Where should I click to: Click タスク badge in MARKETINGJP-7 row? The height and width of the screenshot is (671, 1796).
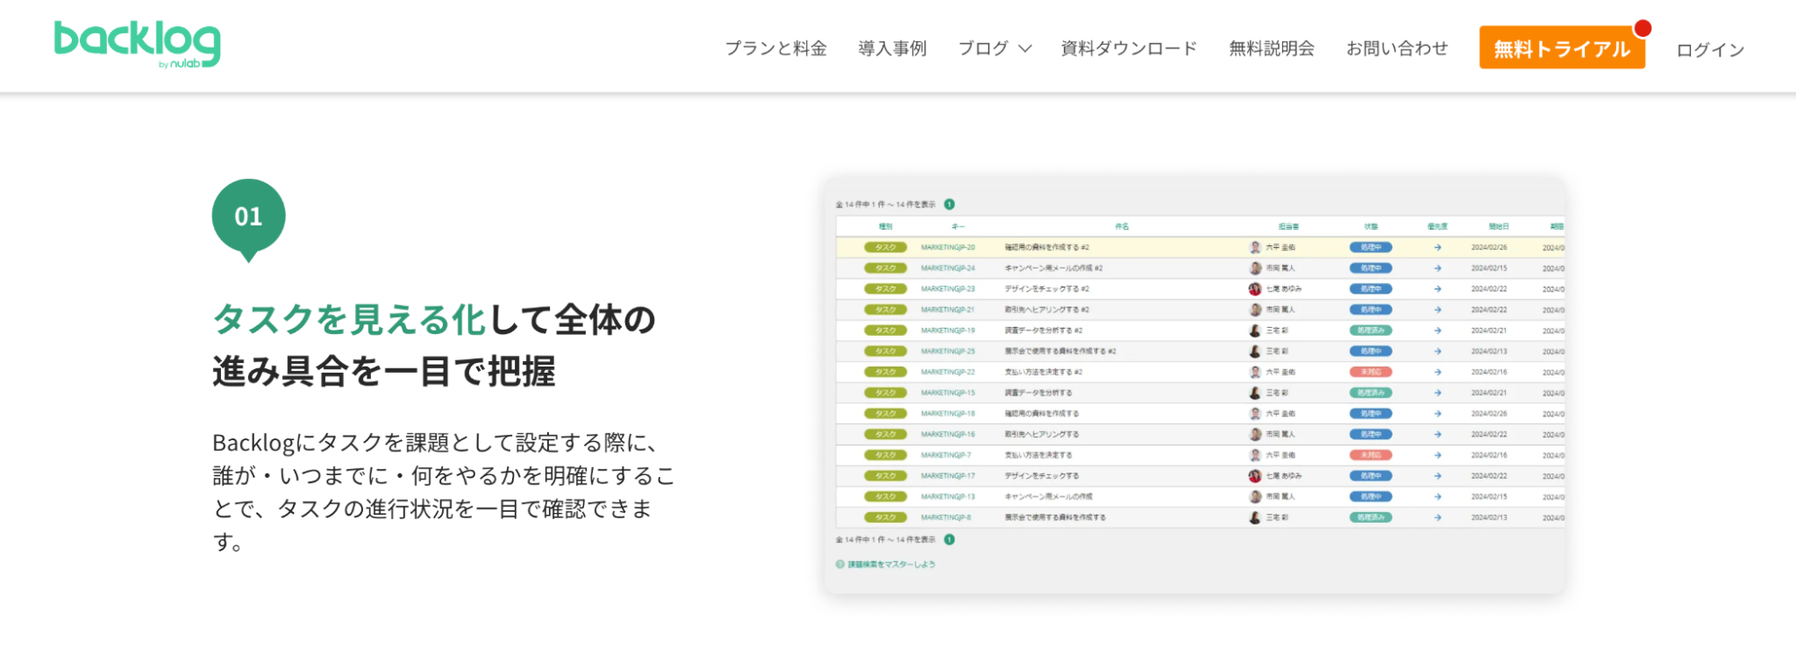(x=885, y=455)
